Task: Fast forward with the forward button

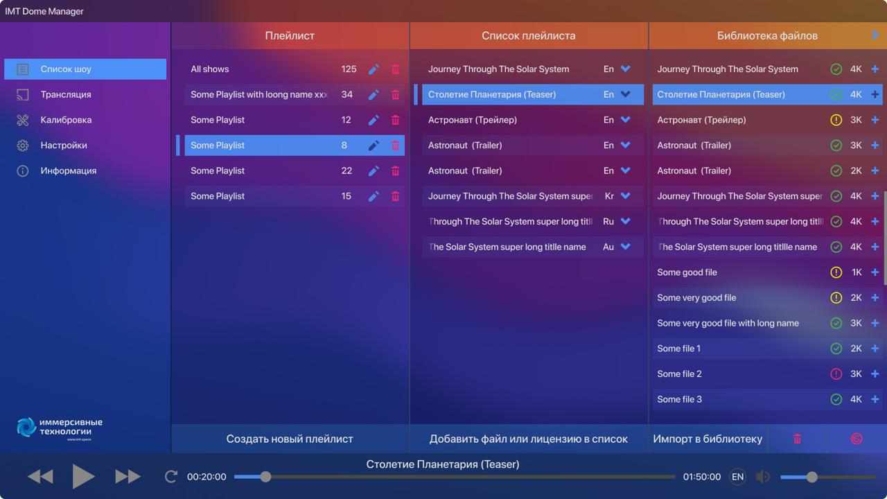Action: (128, 477)
